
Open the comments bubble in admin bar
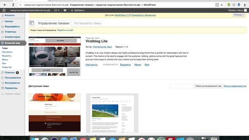point(65,10)
